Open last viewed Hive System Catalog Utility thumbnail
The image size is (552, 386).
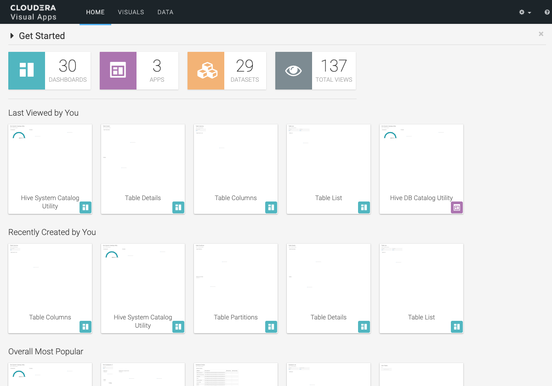(x=50, y=158)
